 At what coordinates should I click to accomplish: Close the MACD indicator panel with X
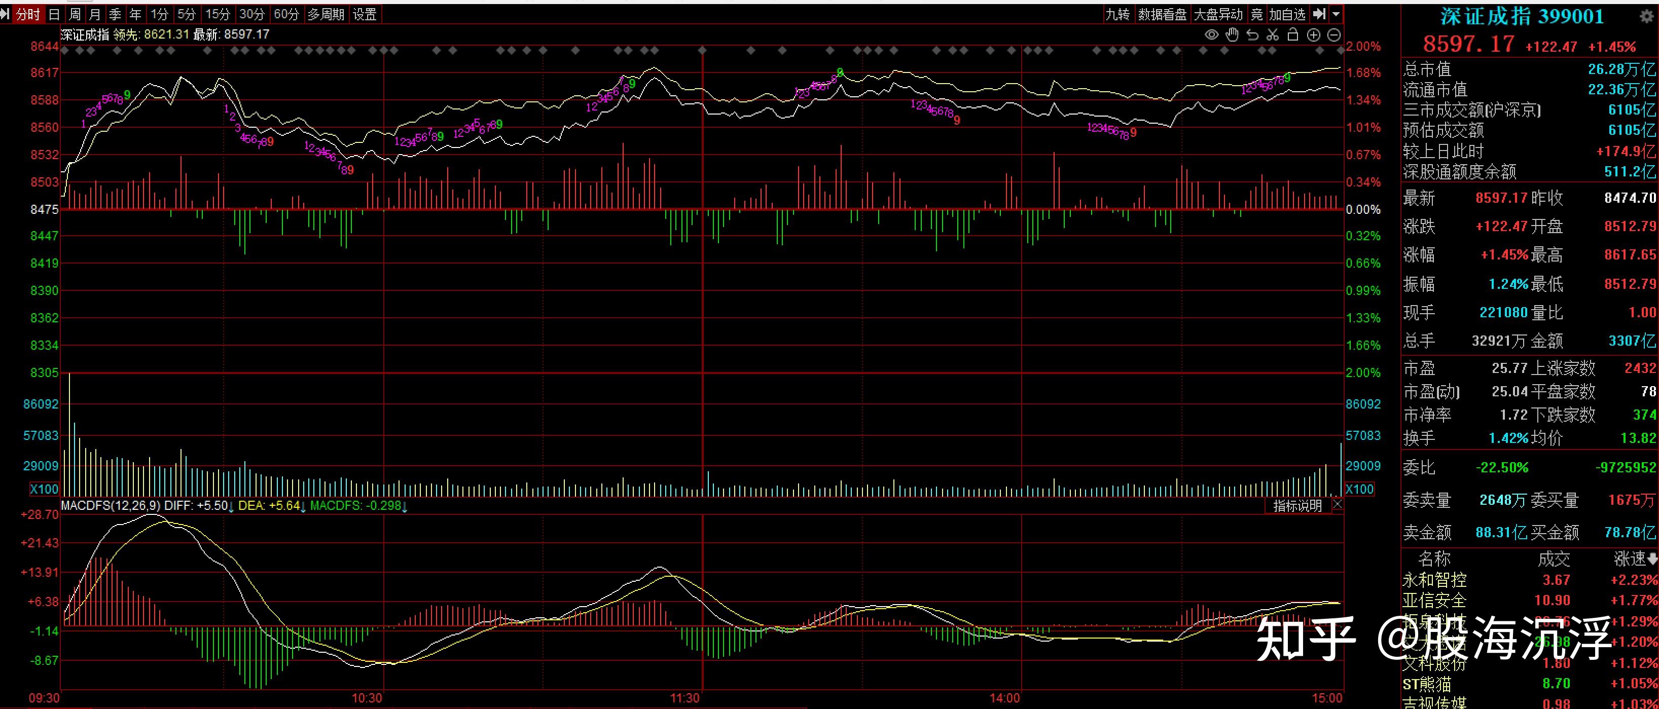coord(1337,505)
